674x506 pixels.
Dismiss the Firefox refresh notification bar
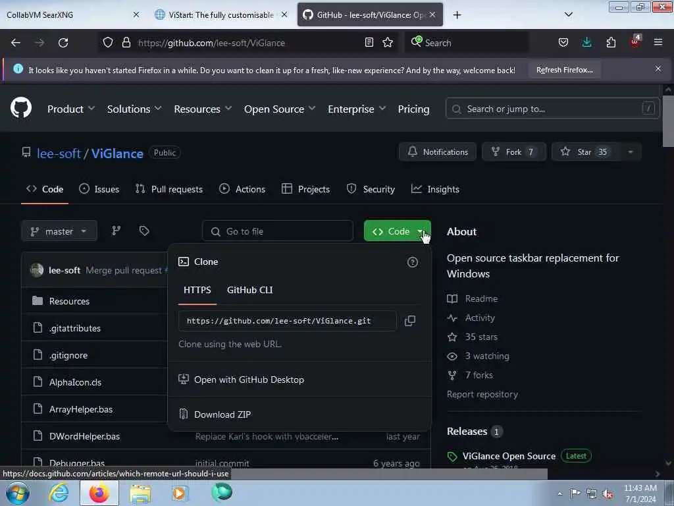click(x=658, y=69)
